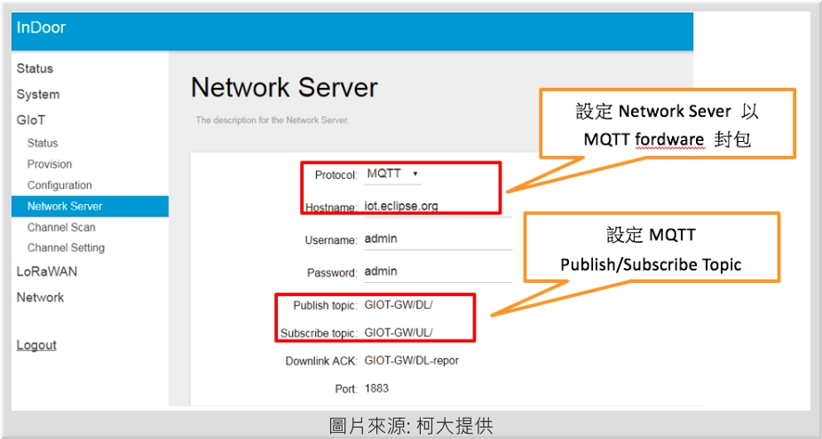The height and width of the screenshot is (439, 822).
Task: Select the highlighted Network Server item
Action: tap(65, 206)
